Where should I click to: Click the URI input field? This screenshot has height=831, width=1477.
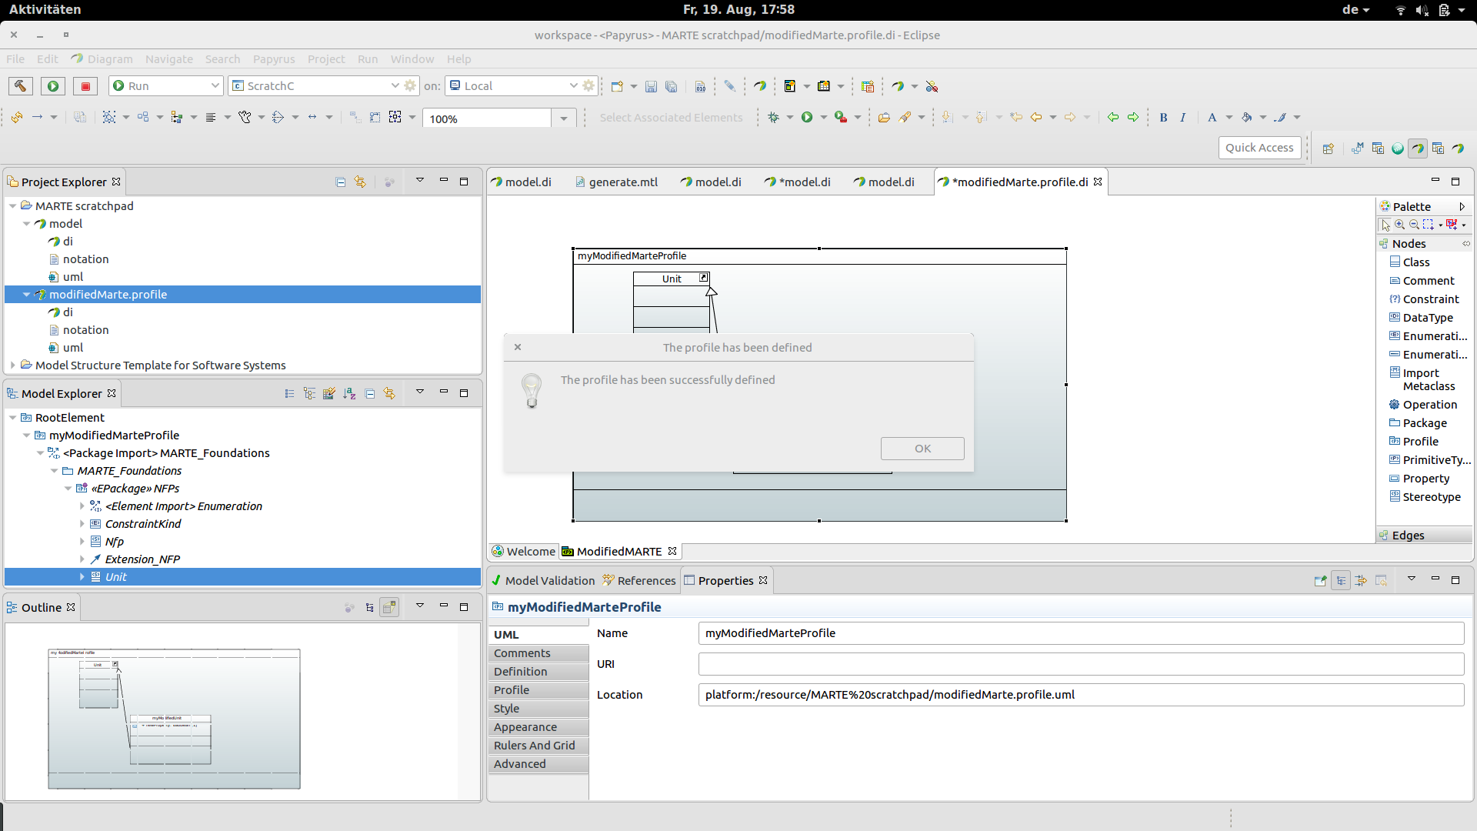(1081, 664)
